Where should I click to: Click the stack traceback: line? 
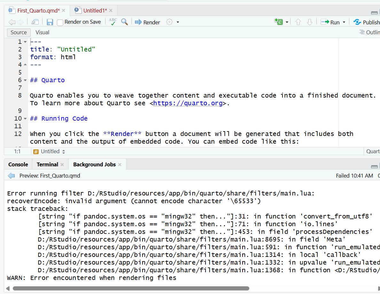tap(38, 209)
